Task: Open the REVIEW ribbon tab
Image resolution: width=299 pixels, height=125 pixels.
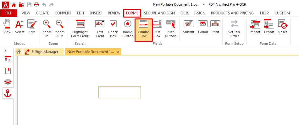Action: pos(114,13)
